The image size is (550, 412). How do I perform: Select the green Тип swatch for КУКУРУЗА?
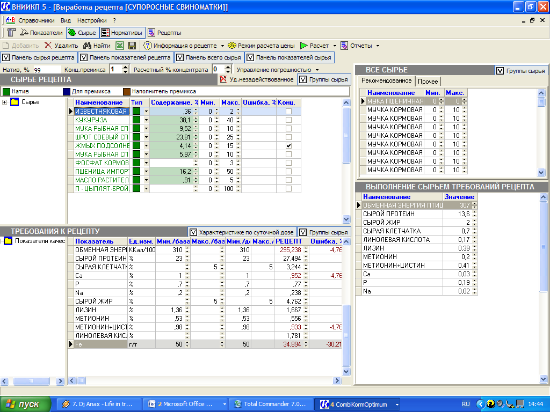tap(136, 120)
